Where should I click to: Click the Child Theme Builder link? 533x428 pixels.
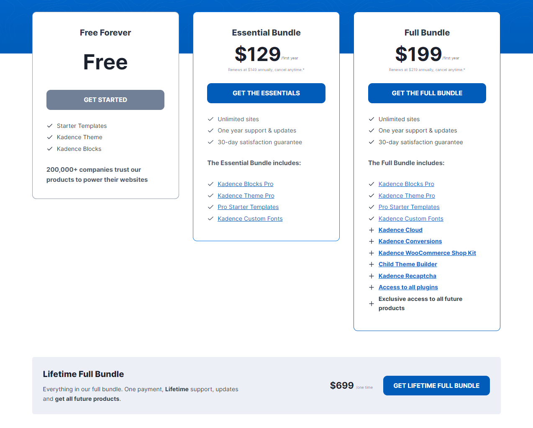click(x=407, y=264)
